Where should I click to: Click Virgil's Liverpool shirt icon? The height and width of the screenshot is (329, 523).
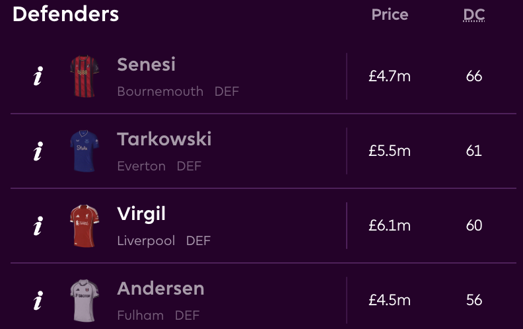pyautogui.click(x=85, y=226)
